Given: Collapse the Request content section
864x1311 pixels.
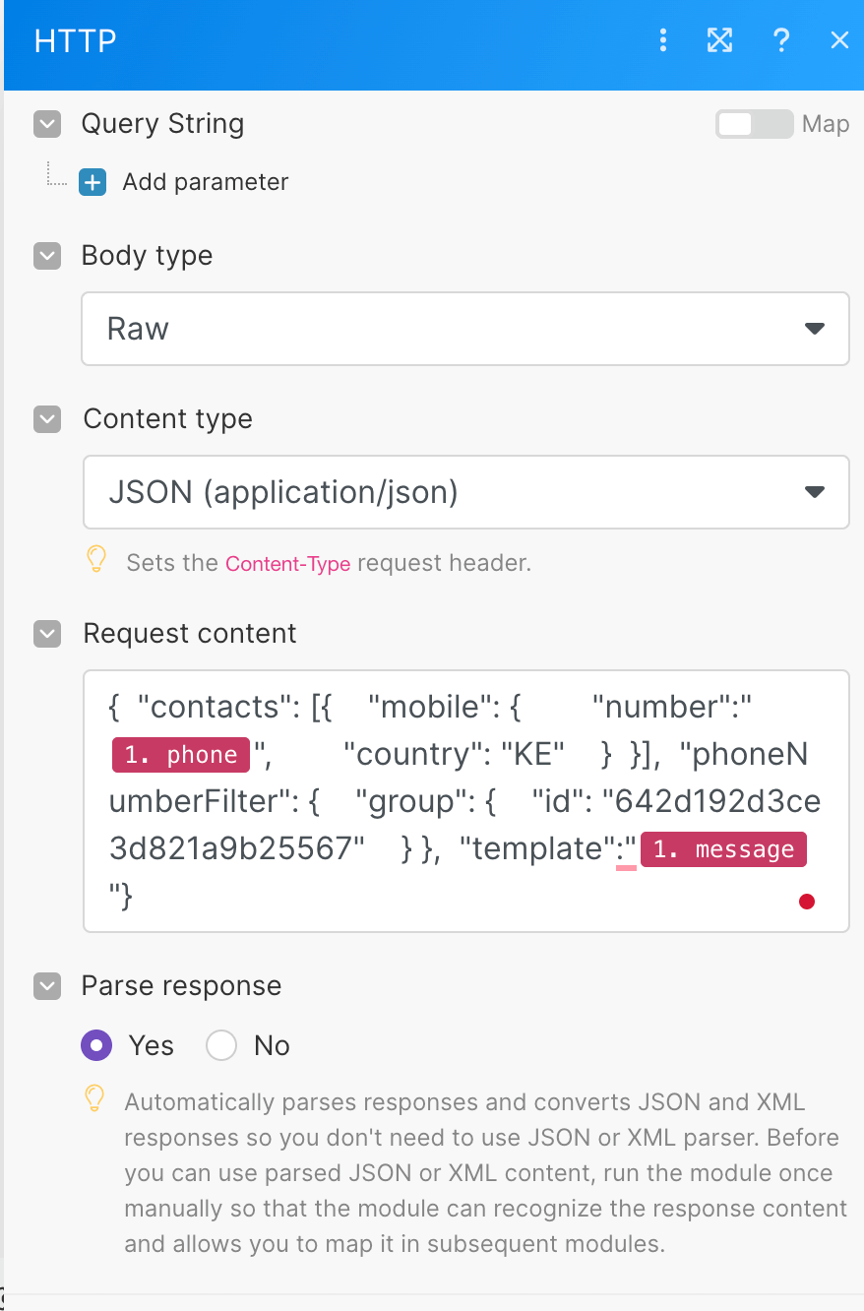Looking at the screenshot, I should click(x=47, y=634).
